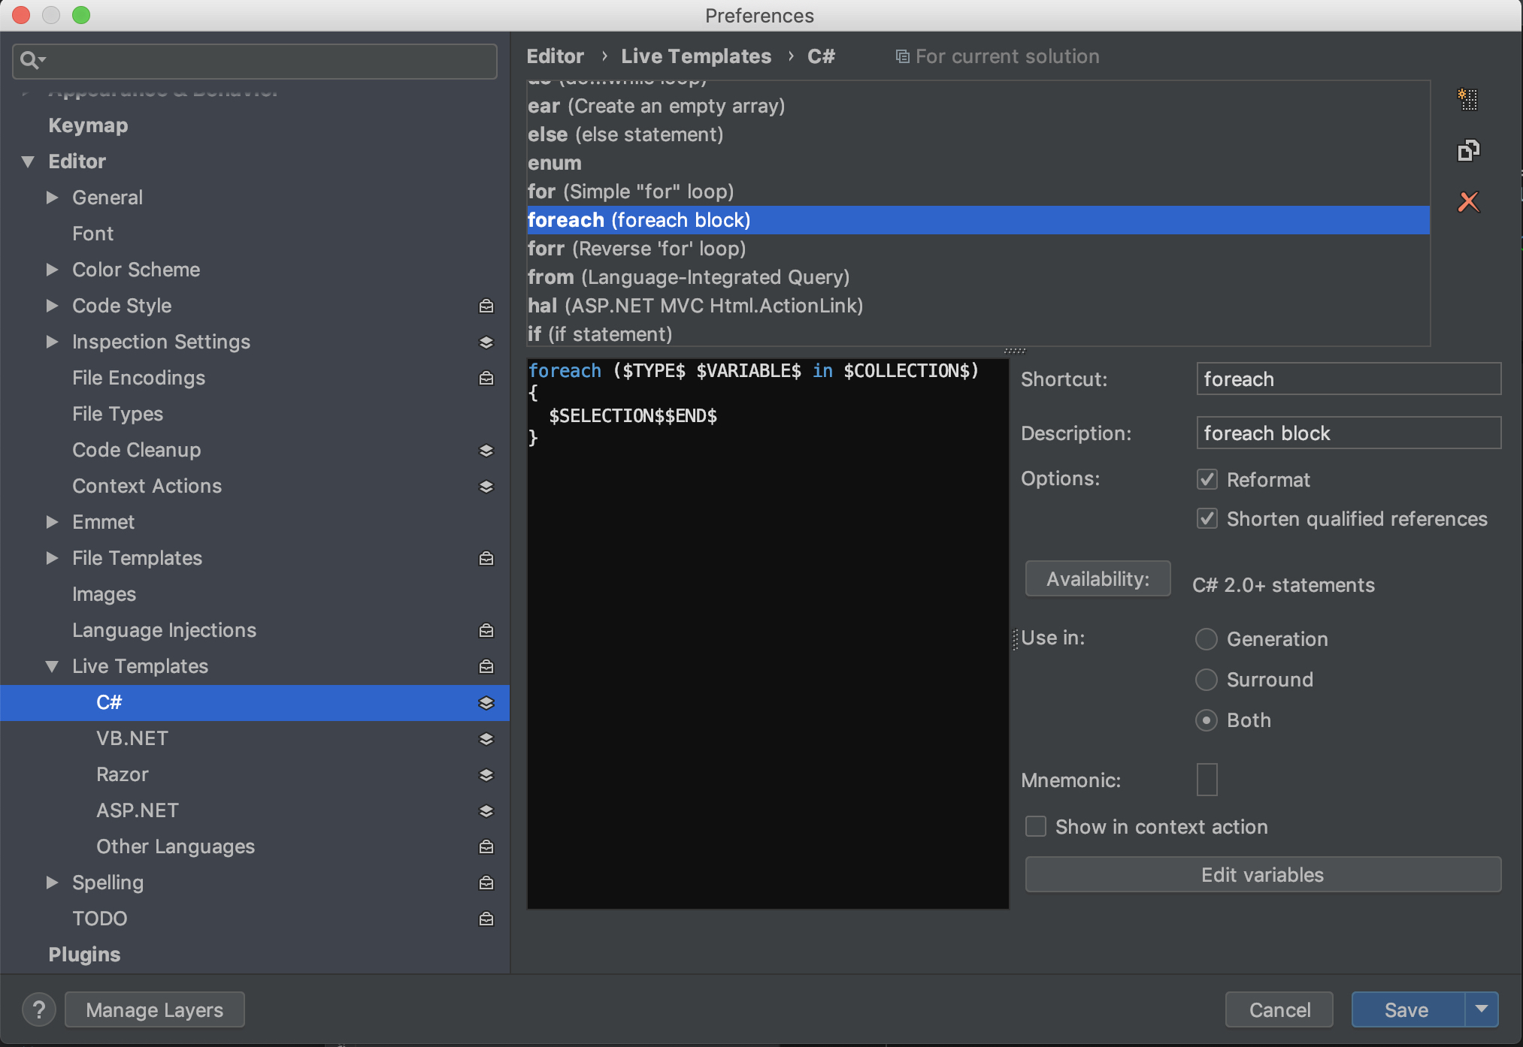
Task: Open the Keymap settings page
Action: pyautogui.click(x=88, y=125)
